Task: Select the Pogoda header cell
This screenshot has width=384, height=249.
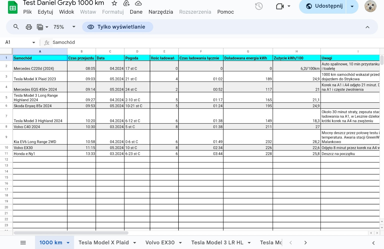Action: [137, 58]
